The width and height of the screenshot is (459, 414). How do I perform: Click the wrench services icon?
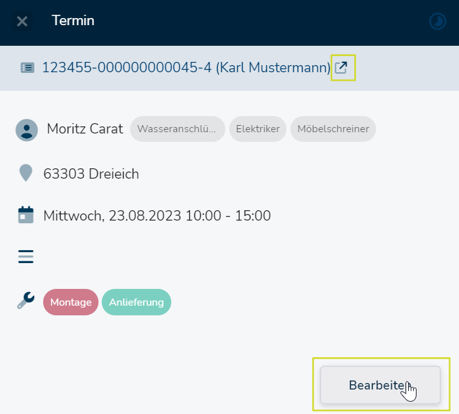pos(26,301)
